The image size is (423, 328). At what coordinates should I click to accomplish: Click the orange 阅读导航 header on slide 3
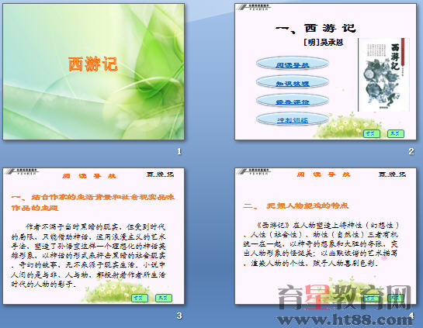pos(89,176)
